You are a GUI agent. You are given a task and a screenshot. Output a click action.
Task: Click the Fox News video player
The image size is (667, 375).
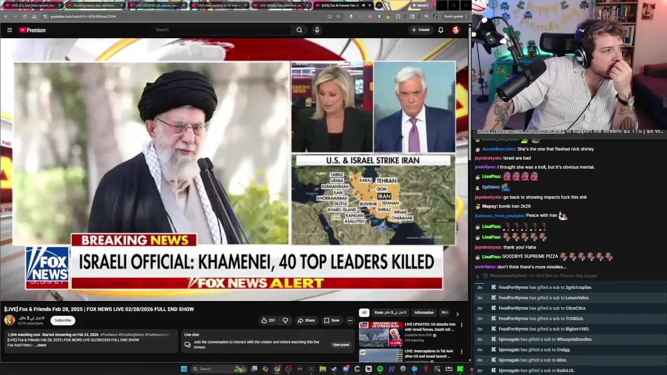234,169
